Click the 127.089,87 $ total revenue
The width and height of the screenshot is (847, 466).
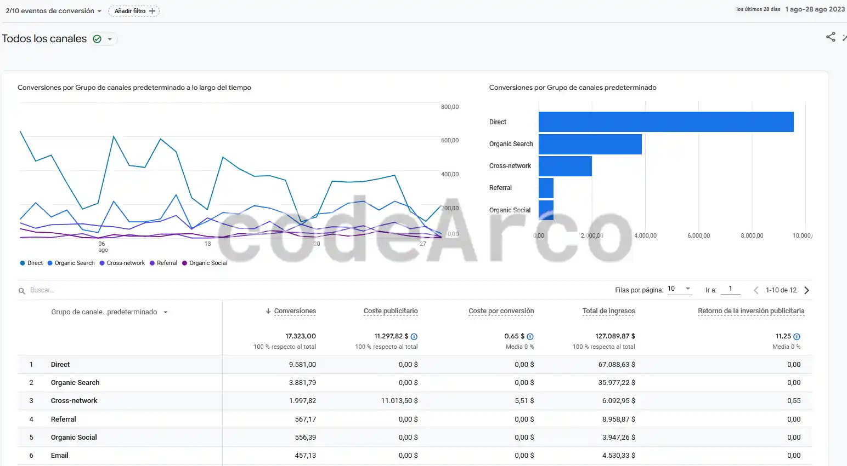pos(615,336)
